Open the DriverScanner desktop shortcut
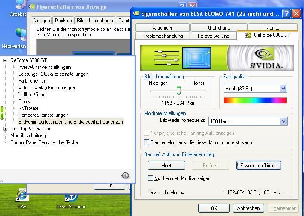 coord(71,198)
